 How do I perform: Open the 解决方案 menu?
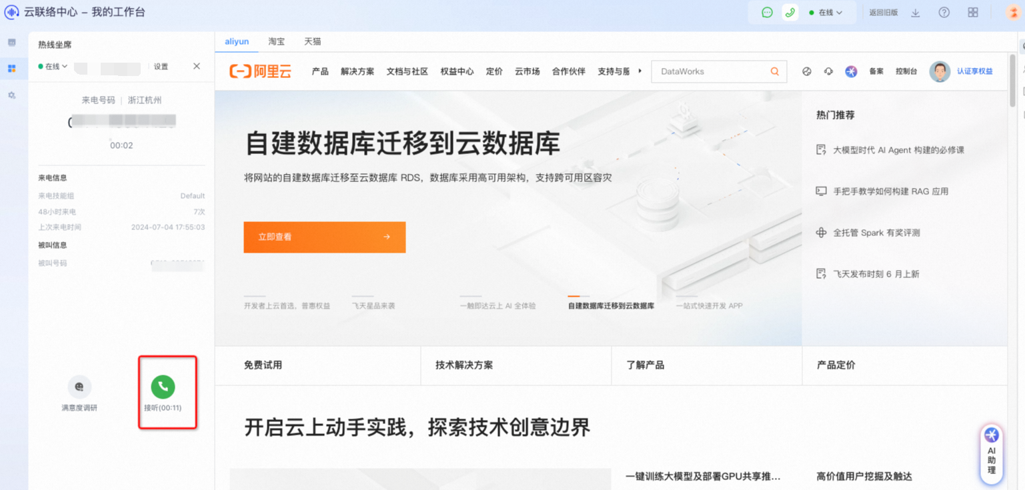tap(357, 71)
